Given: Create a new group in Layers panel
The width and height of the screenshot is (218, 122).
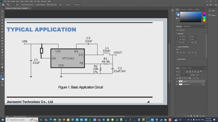Looking at the screenshot, I should coord(197,116).
